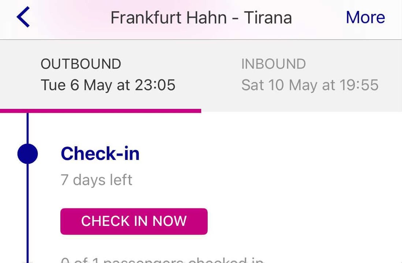Tap the 23:05 outbound departure time
The width and height of the screenshot is (402, 263).
(x=155, y=85)
